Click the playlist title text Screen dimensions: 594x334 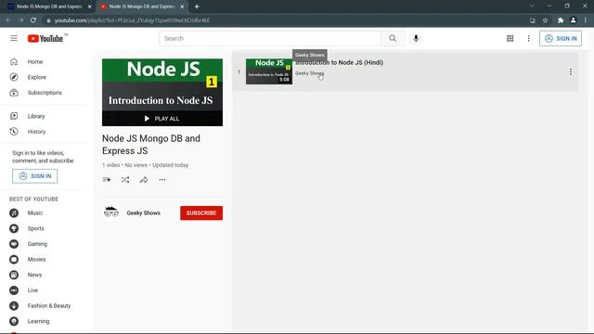tap(151, 145)
